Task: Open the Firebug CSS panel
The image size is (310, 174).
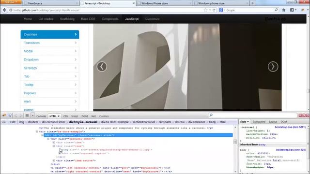Action: tap(65, 116)
